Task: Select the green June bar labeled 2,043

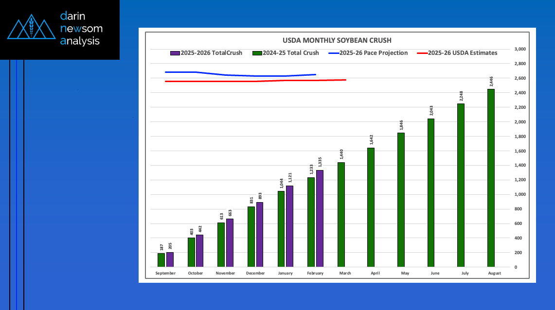Action: pyautogui.click(x=431, y=192)
